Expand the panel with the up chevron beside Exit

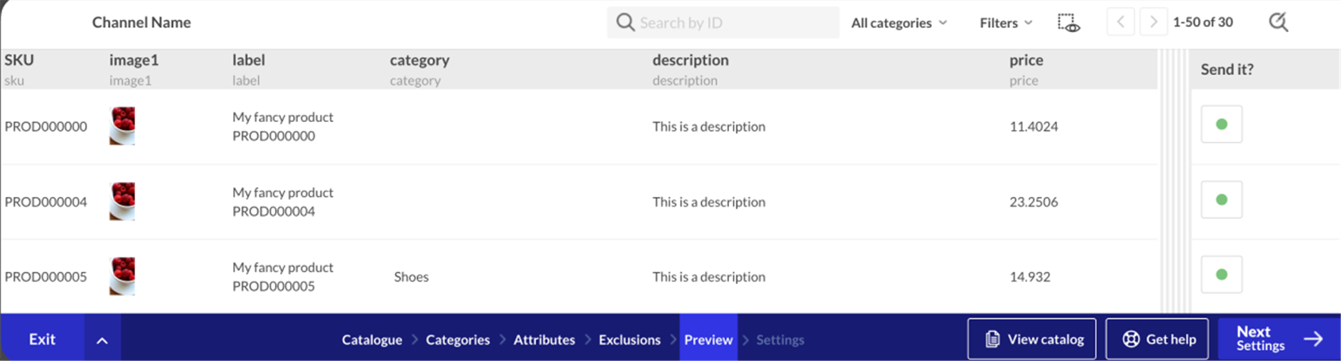pos(102,340)
